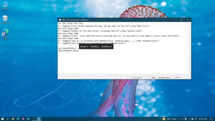Open the volume control tray icon
The width and height of the screenshot is (215, 121).
point(196,119)
